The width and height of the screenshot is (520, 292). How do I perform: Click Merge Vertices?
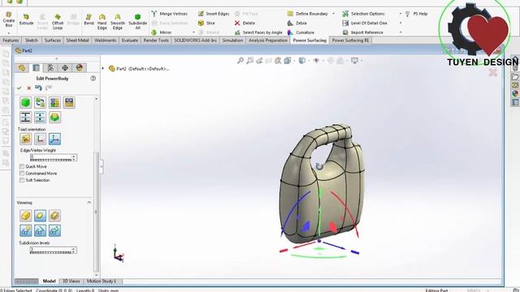click(170, 14)
